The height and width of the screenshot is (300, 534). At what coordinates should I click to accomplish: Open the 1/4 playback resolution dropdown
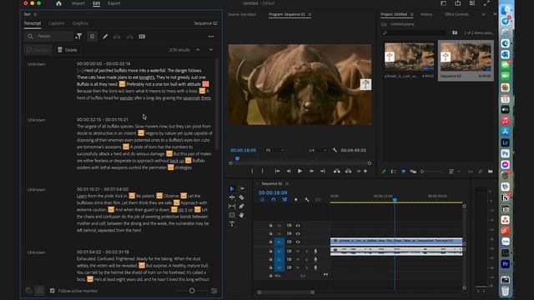click(x=317, y=150)
